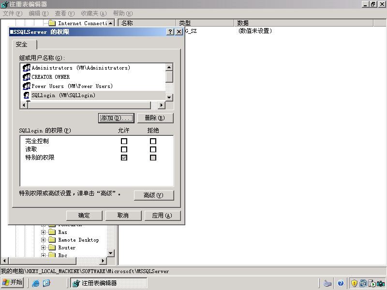387x290 pixels.
Task: Select Internet Connection tree label
Action: point(82,23)
